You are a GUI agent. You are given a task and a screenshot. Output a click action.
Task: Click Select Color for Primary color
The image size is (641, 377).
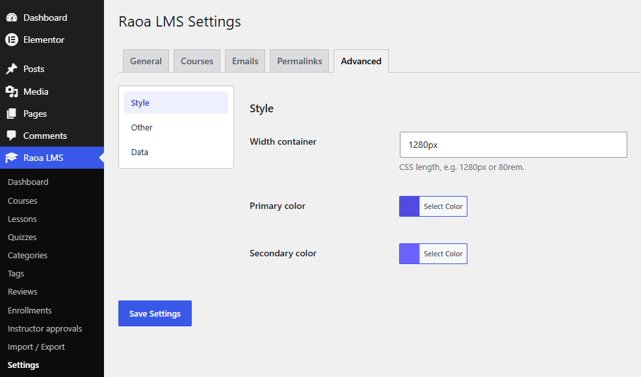pos(443,206)
